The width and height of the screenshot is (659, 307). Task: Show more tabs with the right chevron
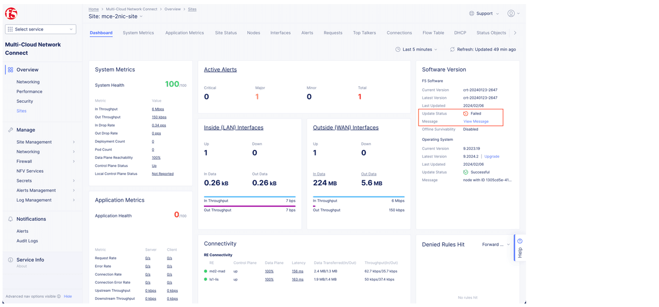click(x=515, y=33)
